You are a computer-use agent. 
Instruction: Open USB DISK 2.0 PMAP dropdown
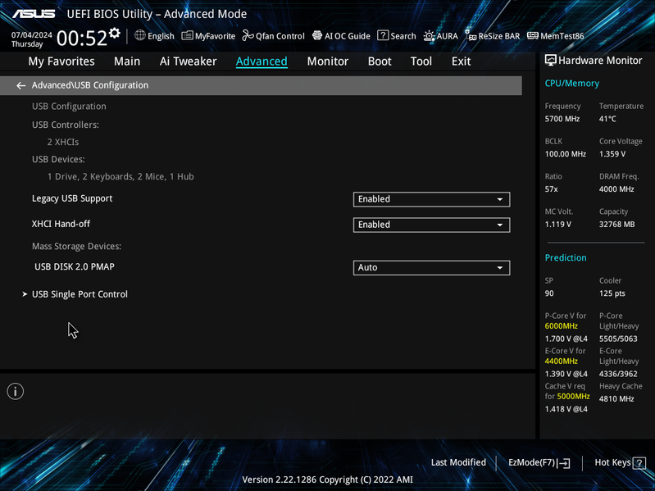(431, 267)
